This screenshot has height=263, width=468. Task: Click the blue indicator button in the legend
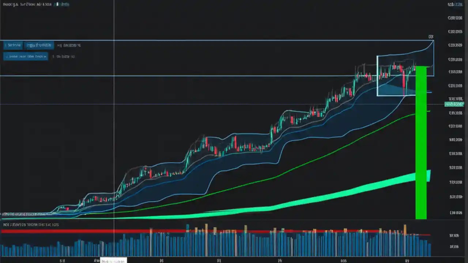[x=39, y=45]
